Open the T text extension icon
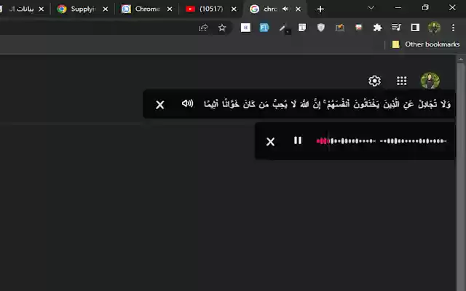 pyautogui.click(x=302, y=28)
